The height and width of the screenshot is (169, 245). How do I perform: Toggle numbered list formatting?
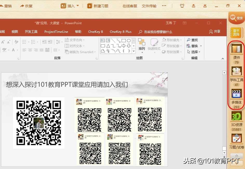pyautogui.click(x=33, y=42)
